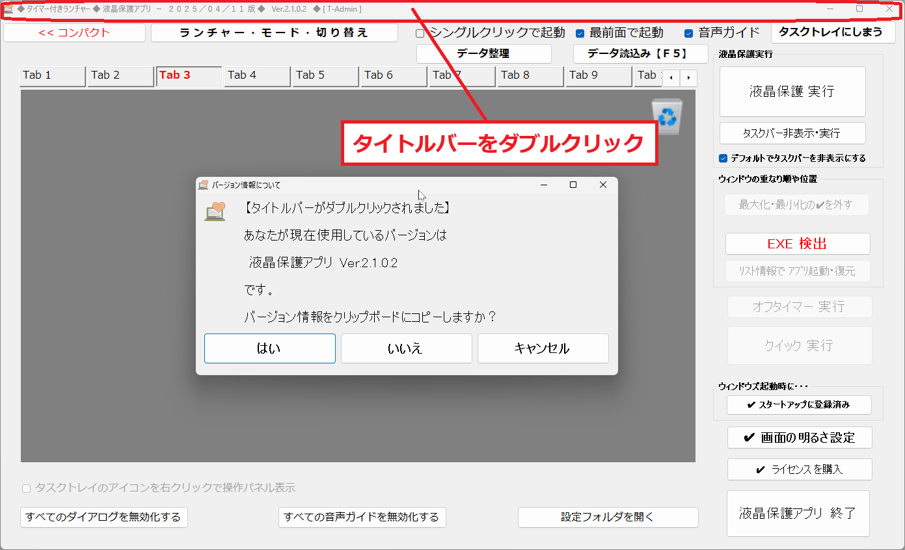
Task: Uncheck 音声ガイド
Action: (x=687, y=32)
